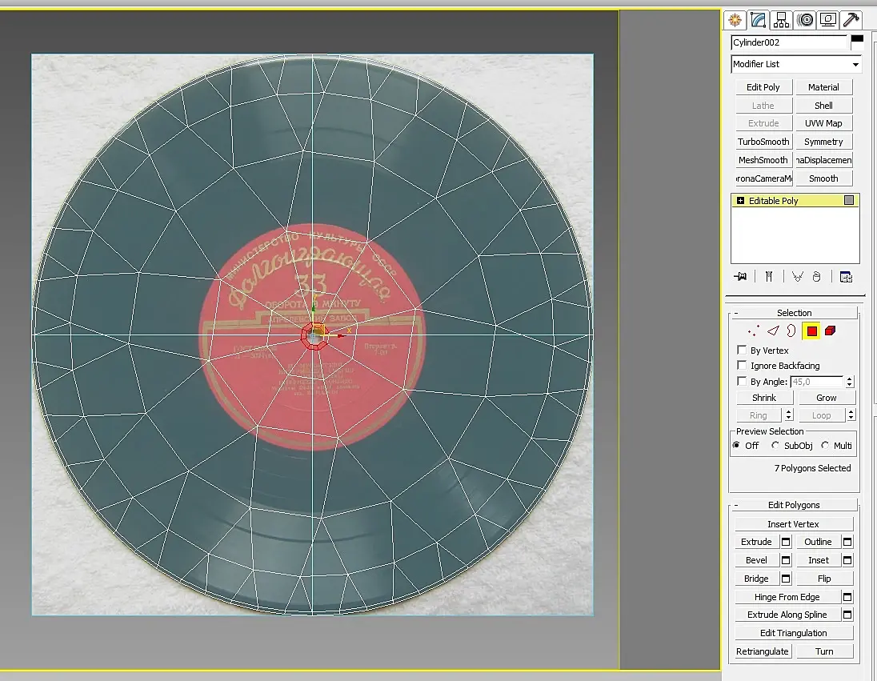Open Bevel settings box icon
Screen dimensions: 877x681
pyautogui.click(x=786, y=560)
